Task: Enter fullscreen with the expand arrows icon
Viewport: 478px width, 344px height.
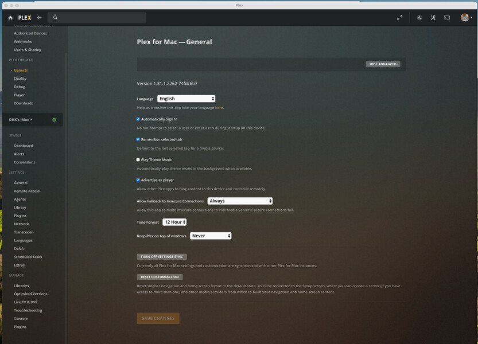Action: 399,18
